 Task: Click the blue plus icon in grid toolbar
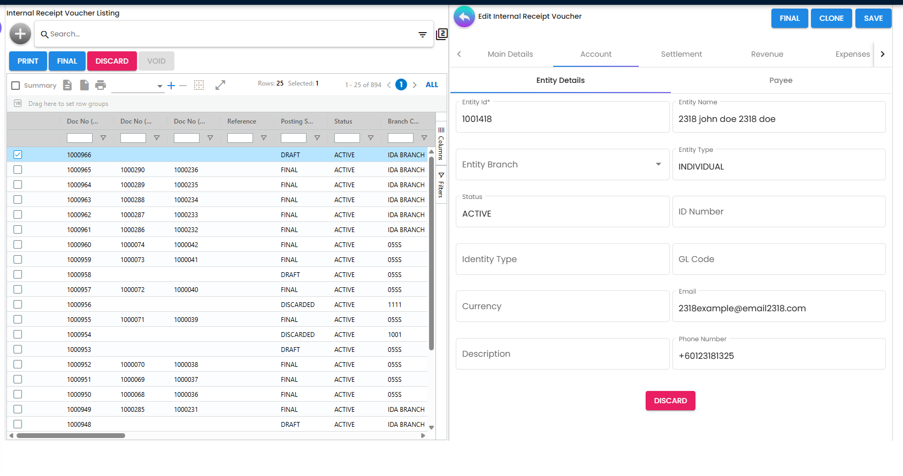point(171,86)
